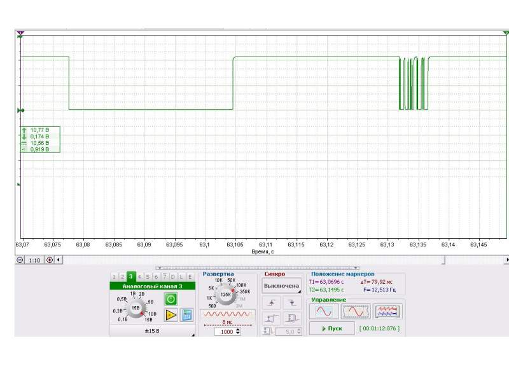Choose the dotted-frame waveform display mode
This screenshot has width=509, height=381.
click(x=355, y=311)
